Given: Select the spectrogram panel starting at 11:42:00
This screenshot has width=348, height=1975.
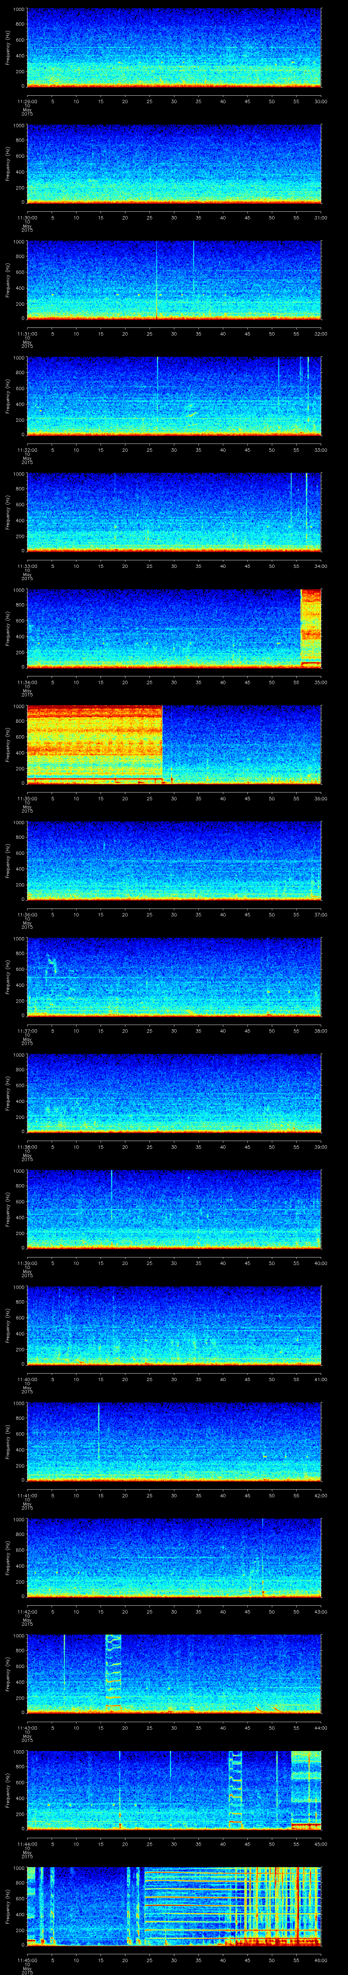Looking at the screenshot, I should [x=174, y=1558].
